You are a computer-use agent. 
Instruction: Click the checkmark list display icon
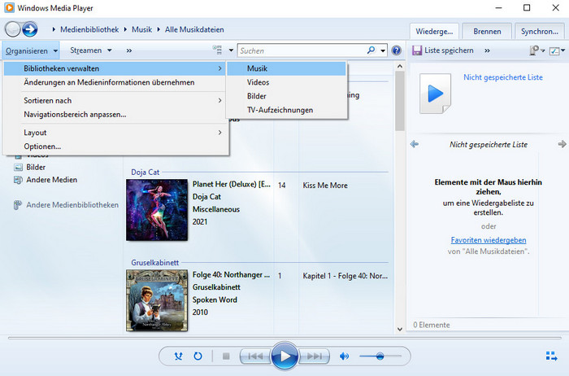coord(554,50)
